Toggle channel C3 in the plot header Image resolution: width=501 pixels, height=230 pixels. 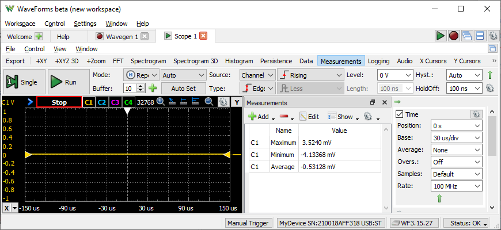(x=115, y=102)
